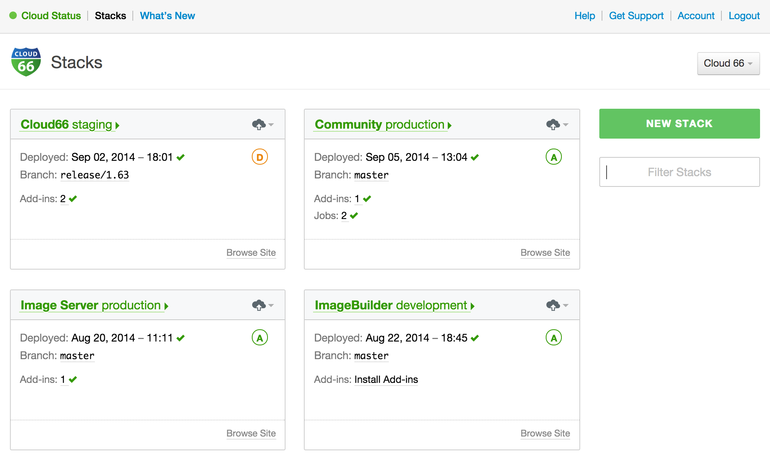Expand the Cloud 66 account dropdown
Screen dimensions: 770x461
coord(728,63)
